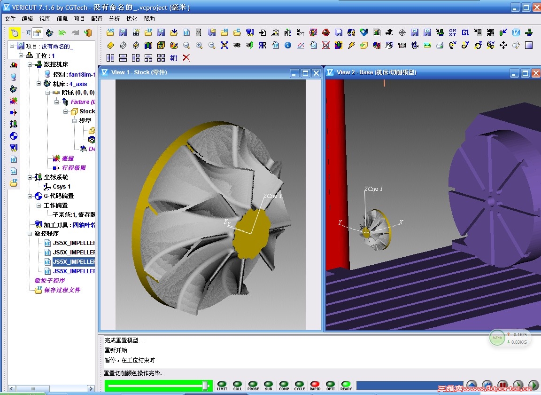
Task: Select the Csys 1 tree item
Action: (62, 187)
